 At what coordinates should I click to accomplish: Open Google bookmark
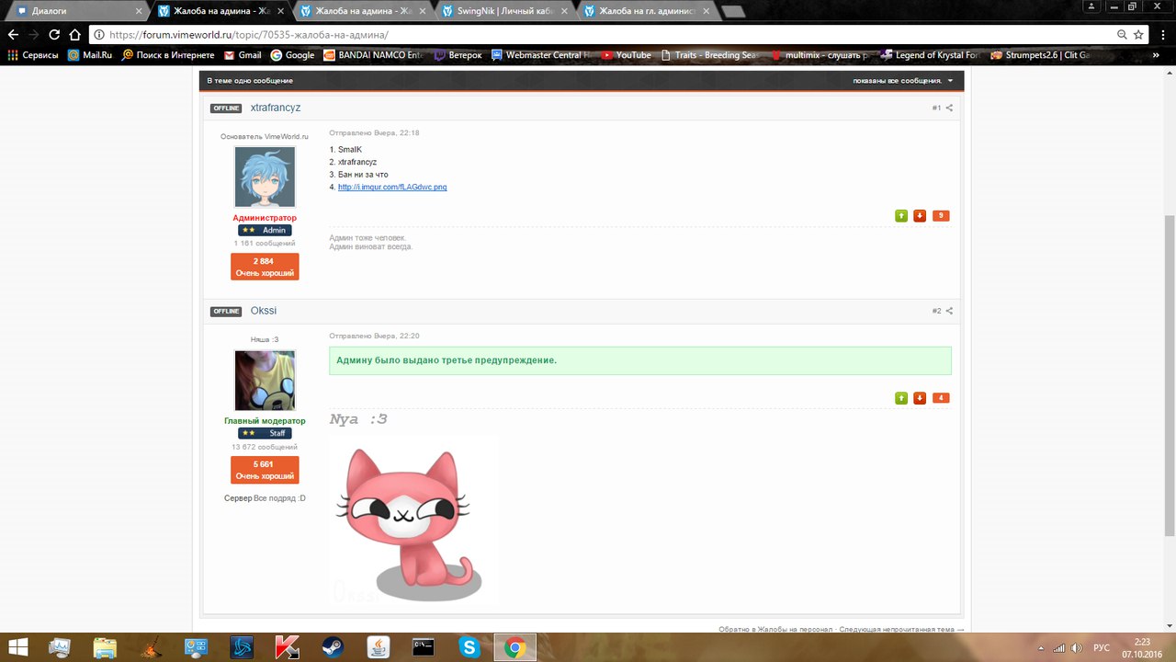(292, 55)
